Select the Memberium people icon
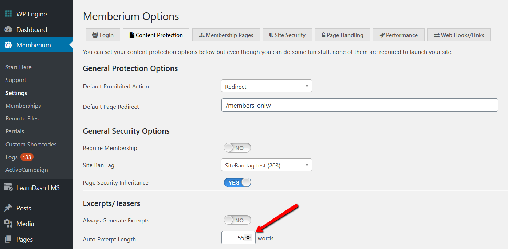The width and height of the screenshot is (508, 249). pyautogui.click(x=8, y=45)
